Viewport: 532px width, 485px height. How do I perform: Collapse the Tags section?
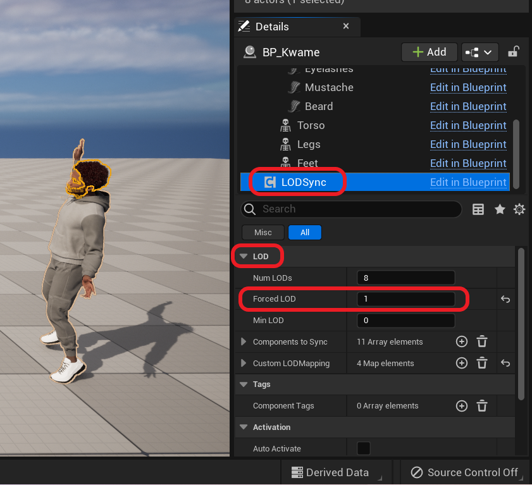pos(244,384)
